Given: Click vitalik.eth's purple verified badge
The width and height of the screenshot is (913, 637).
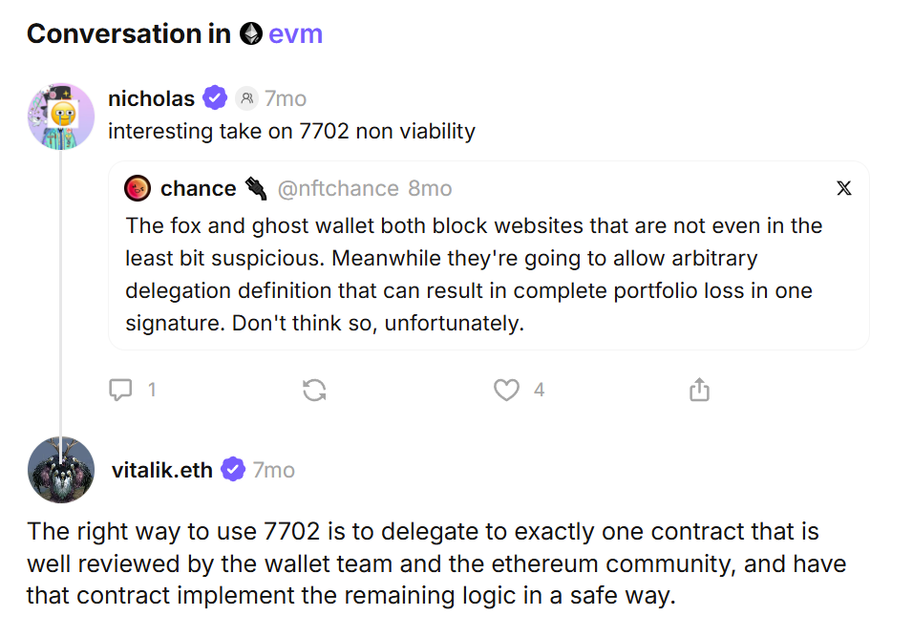Looking at the screenshot, I should [x=233, y=470].
